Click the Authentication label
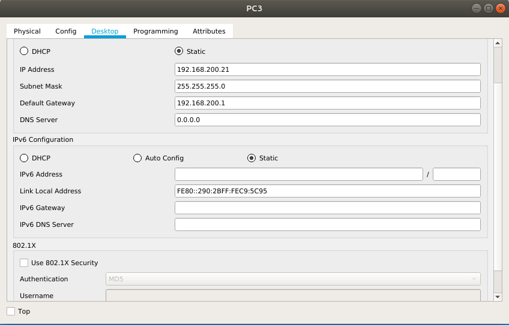This screenshot has width=509, height=325. click(44, 279)
